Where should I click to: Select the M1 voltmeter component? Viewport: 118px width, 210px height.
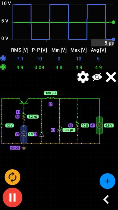99,125
